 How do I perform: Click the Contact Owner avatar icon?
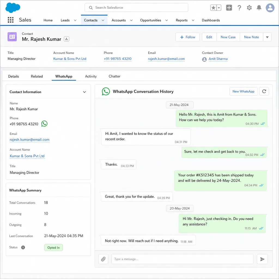point(204,59)
